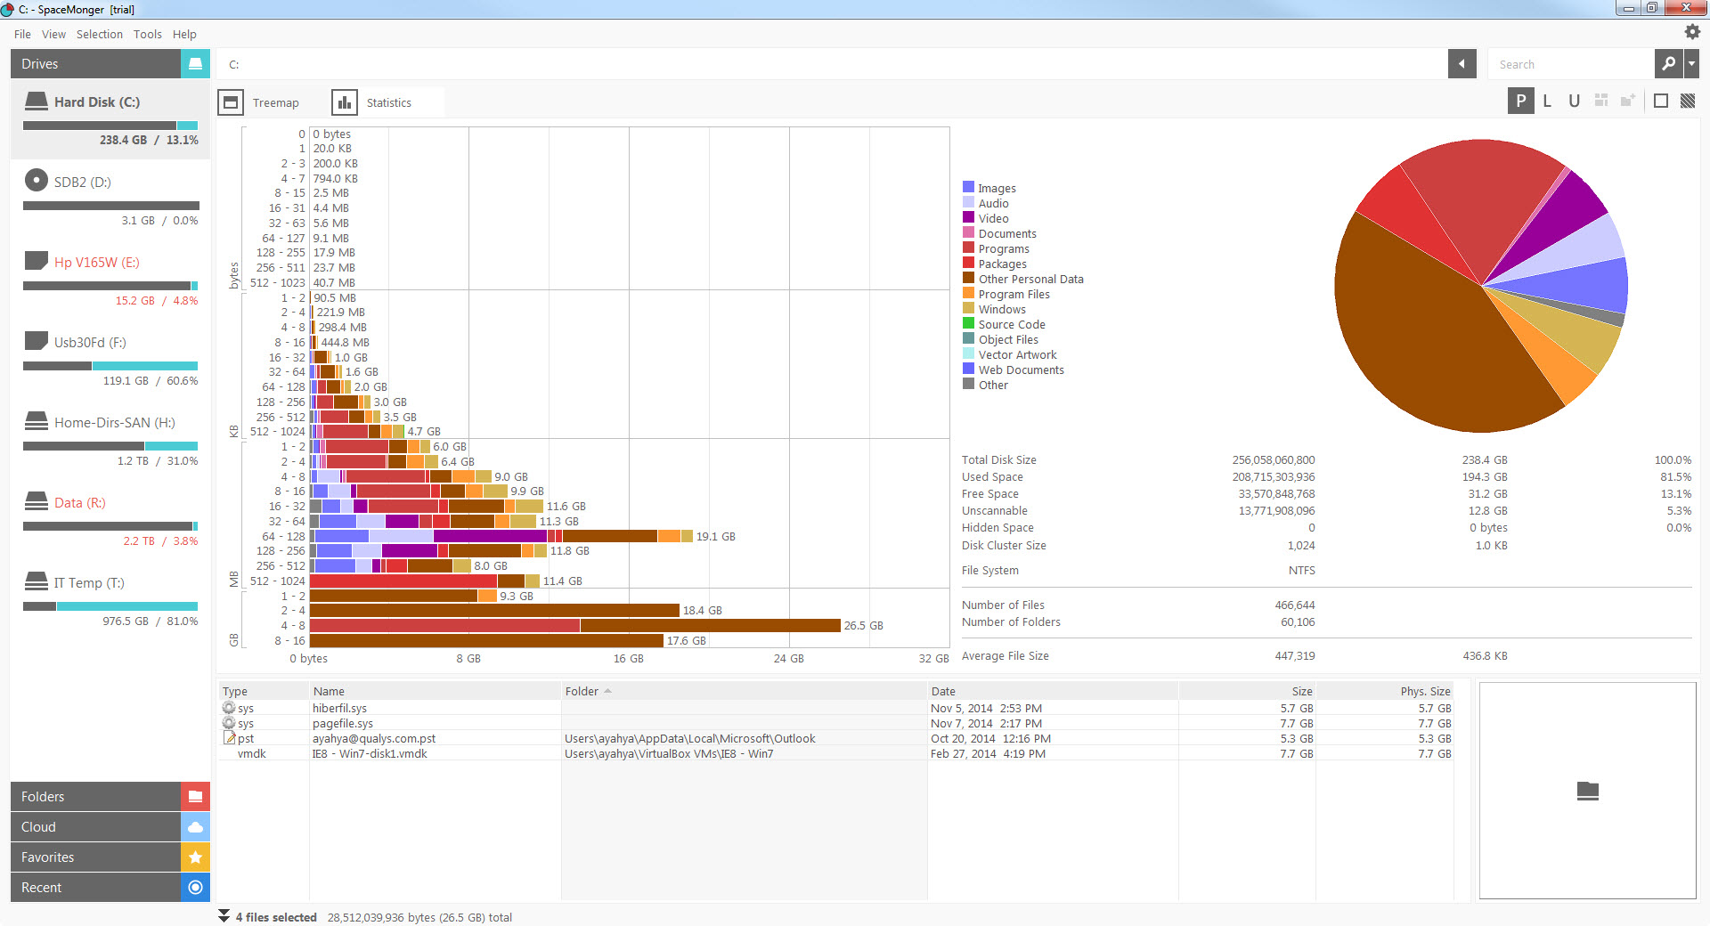Open settings via the gear icon
Image resolution: width=1710 pixels, height=926 pixels.
click(x=1692, y=32)
